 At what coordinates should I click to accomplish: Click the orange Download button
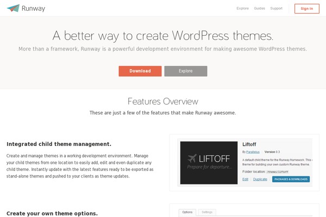[x=140, y=71]
